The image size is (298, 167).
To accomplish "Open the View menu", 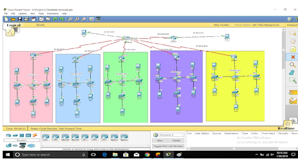I will point(32,14).
